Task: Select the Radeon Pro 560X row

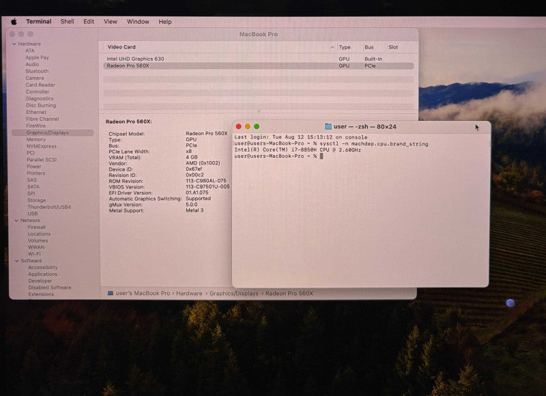Action: (259, 66)
